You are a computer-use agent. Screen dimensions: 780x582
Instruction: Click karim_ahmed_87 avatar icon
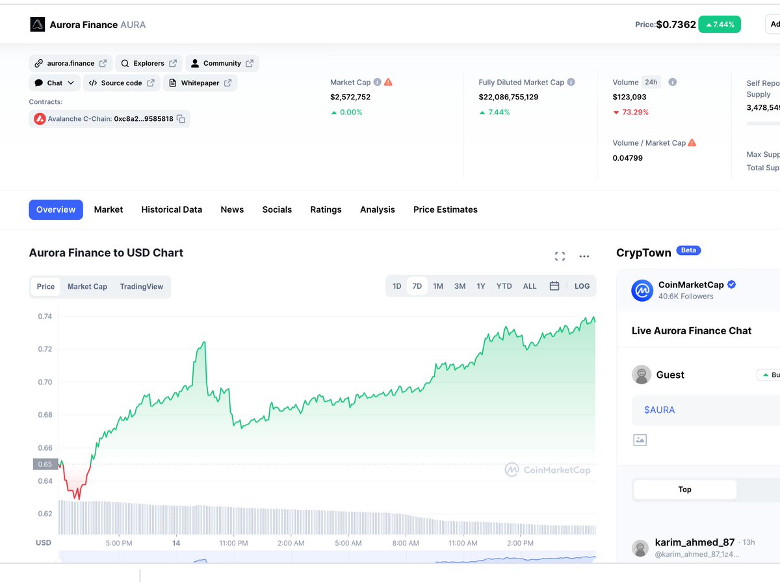[641, 548]
